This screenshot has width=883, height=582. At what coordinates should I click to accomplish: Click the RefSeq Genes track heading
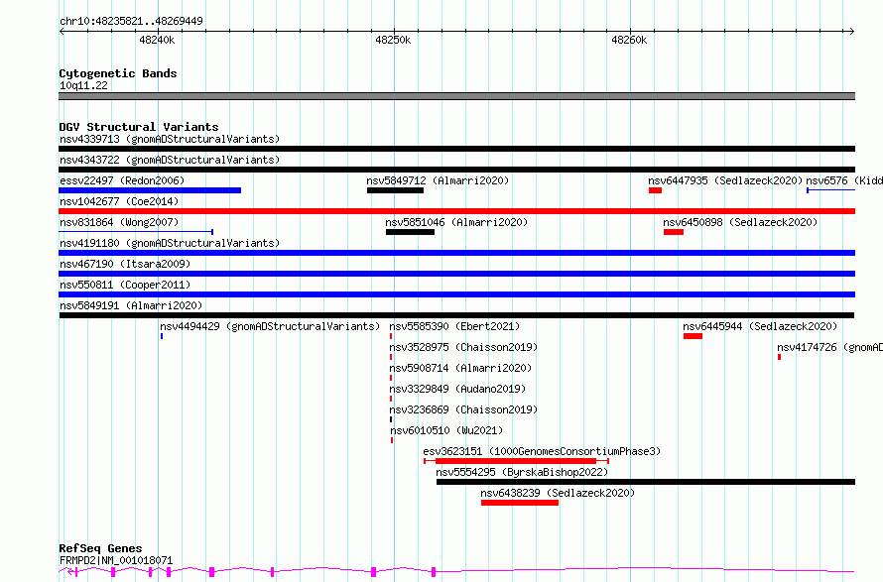(100, 548)
